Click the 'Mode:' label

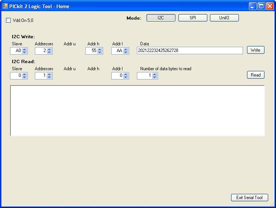click(x=134, y=18)
